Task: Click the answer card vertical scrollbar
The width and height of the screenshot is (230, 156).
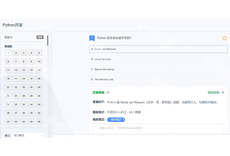Action: (x=48, y=41)
